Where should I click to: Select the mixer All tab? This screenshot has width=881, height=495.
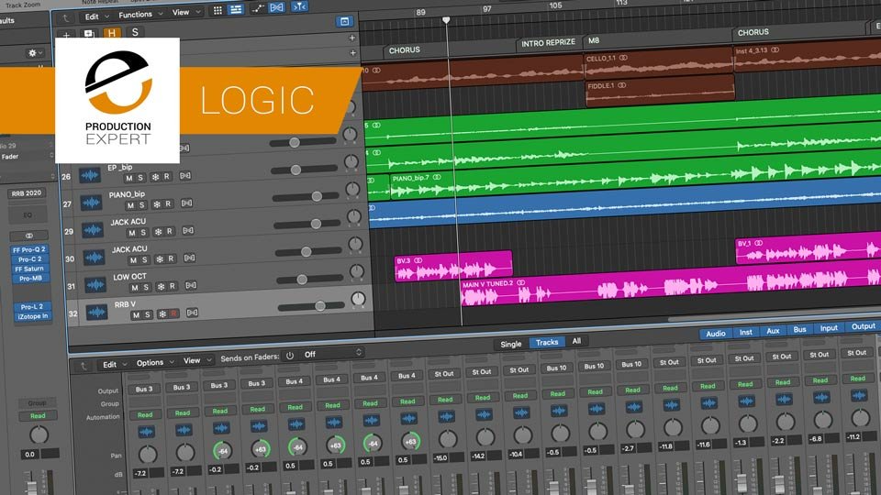point(576,341)
